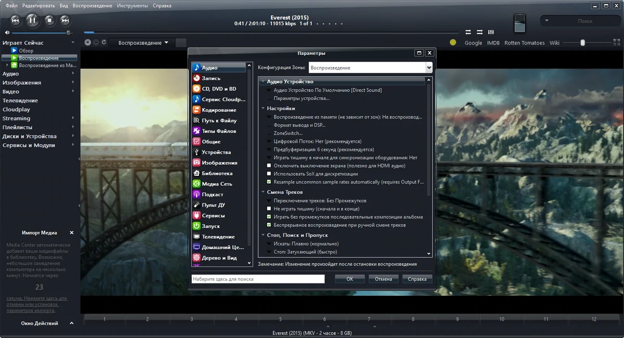
Task: Skip to the previous track
Action: [16, 21]
